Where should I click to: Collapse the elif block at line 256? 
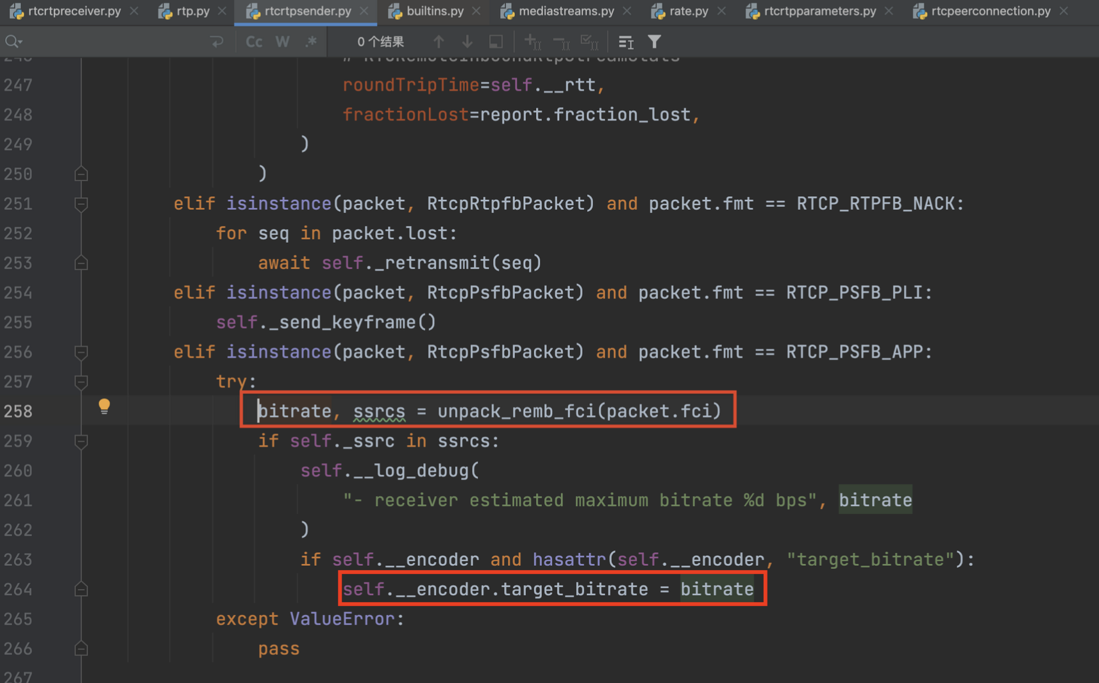pos(81,352)
